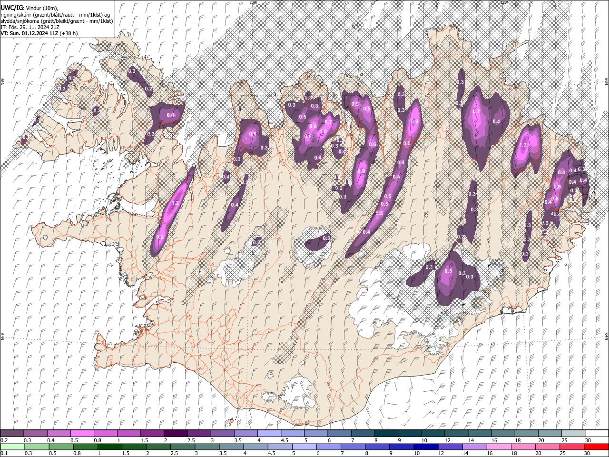
Task: Click the '0.1' label under the rain scale
Action: point(4,454)
